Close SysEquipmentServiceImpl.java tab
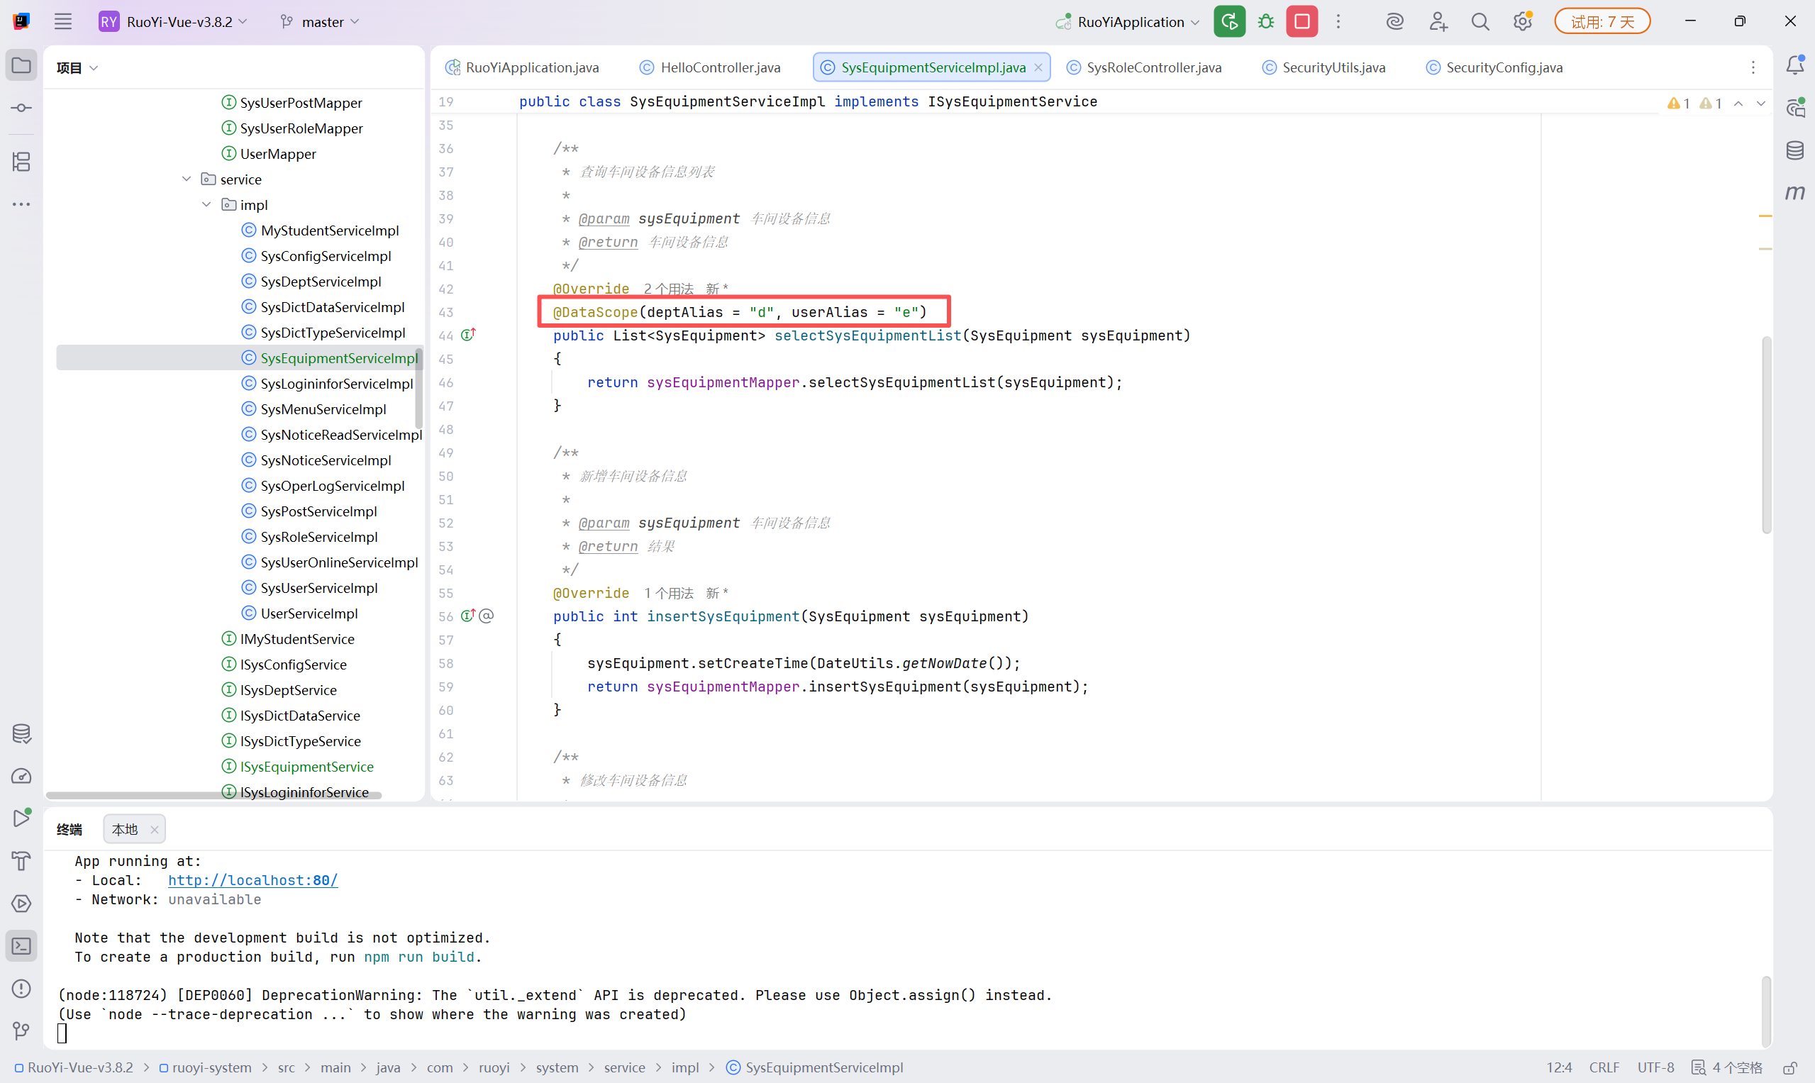This screenshot has width=1815, height=1083. pyautogui.click(x=1038, y=67)
